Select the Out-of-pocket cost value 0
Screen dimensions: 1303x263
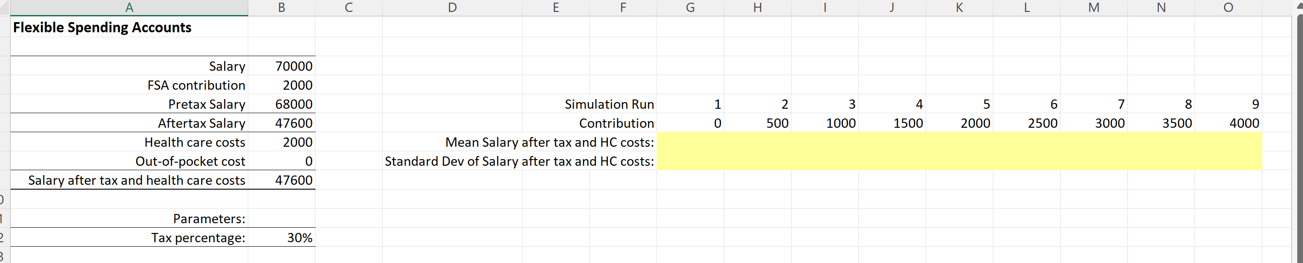[x=282, y=161]
